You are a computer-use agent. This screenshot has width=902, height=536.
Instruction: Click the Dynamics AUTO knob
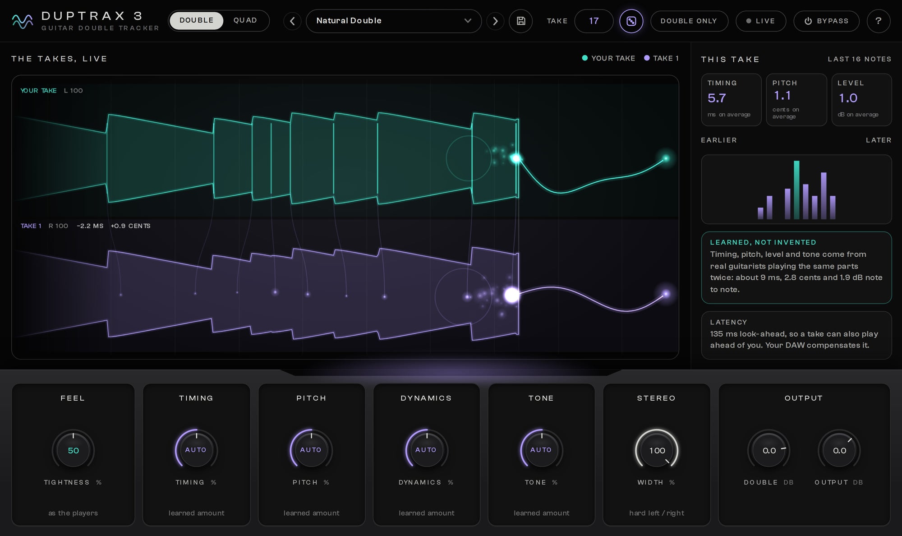(426, 450)
